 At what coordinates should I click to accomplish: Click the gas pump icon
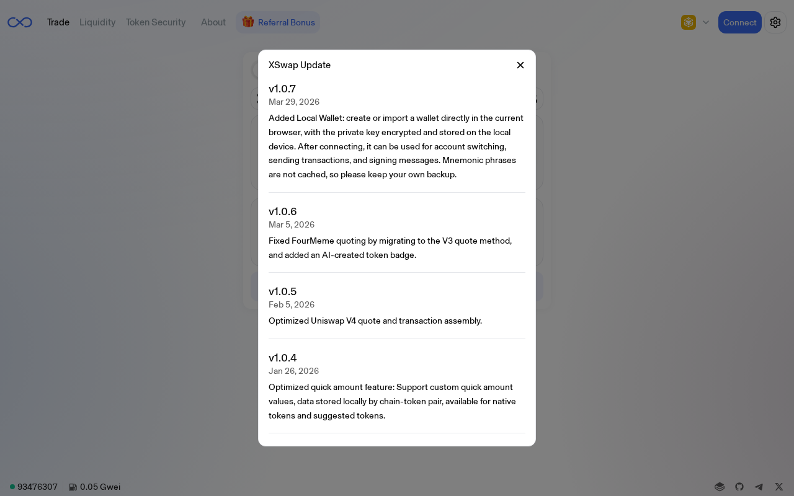(73, 487)
